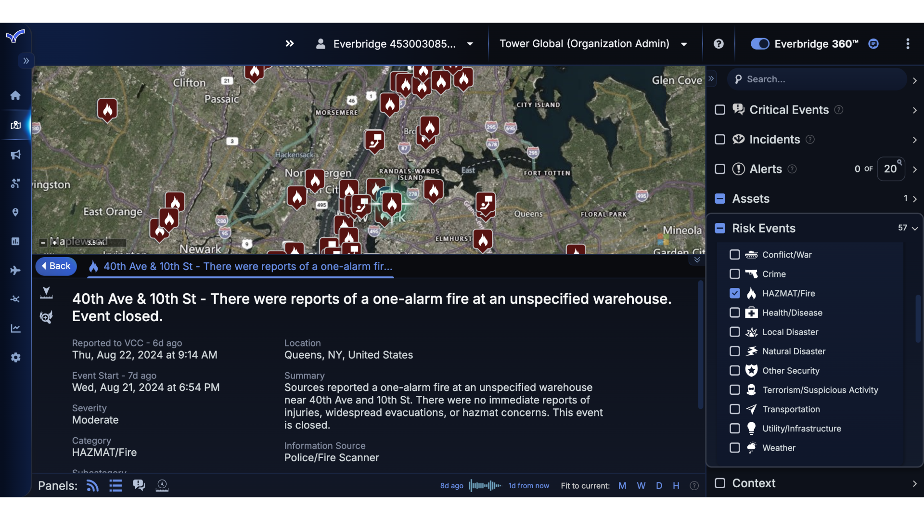
Task: Uncheck the HAZMAT/Fire risk category
Action: click(x=735, y=293)
